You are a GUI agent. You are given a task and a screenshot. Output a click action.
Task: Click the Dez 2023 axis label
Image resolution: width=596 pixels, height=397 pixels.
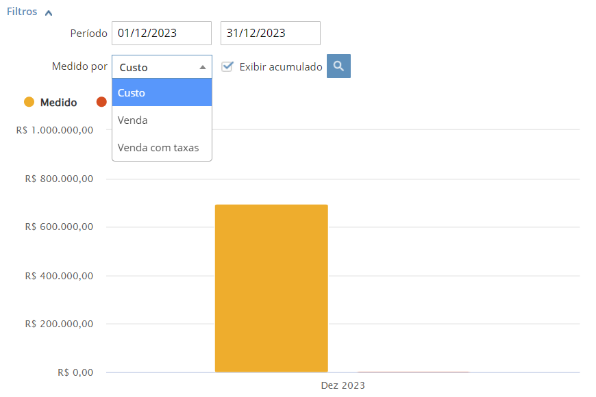pos(343,385)
